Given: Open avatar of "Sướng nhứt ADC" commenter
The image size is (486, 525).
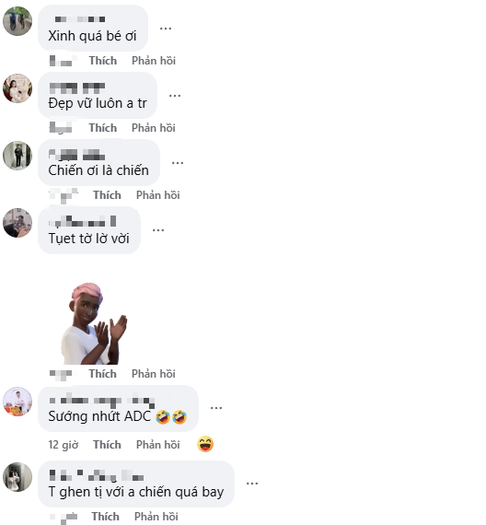Looking at the screenshot, I should [17, 402].
